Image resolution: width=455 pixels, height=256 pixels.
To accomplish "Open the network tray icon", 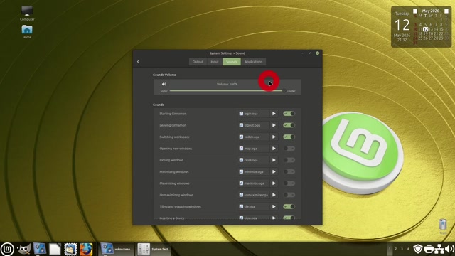I will [x=439, y=249].
